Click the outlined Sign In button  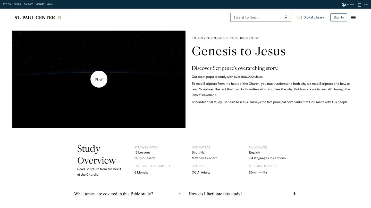(x=339, y=17)
